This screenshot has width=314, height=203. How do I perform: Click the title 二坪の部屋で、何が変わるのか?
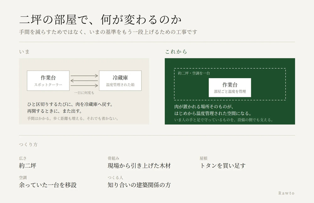coord(100,20)
